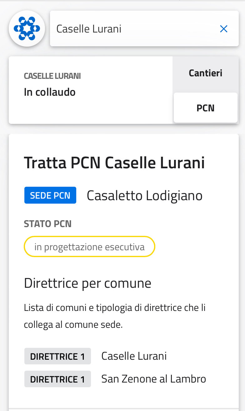Select Caselle Lurani in the direttrice list
The height and width of the screenshot is (411, 245).
click(x=134, y=356)
